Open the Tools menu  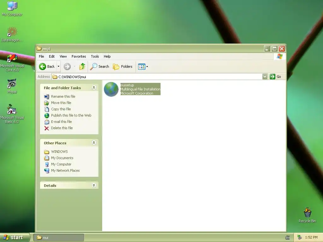[95, 56]
